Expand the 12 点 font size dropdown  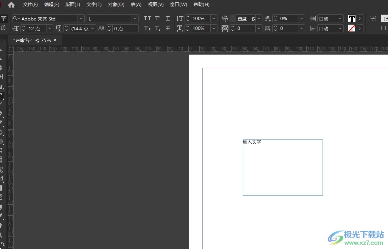pos(50,28)
